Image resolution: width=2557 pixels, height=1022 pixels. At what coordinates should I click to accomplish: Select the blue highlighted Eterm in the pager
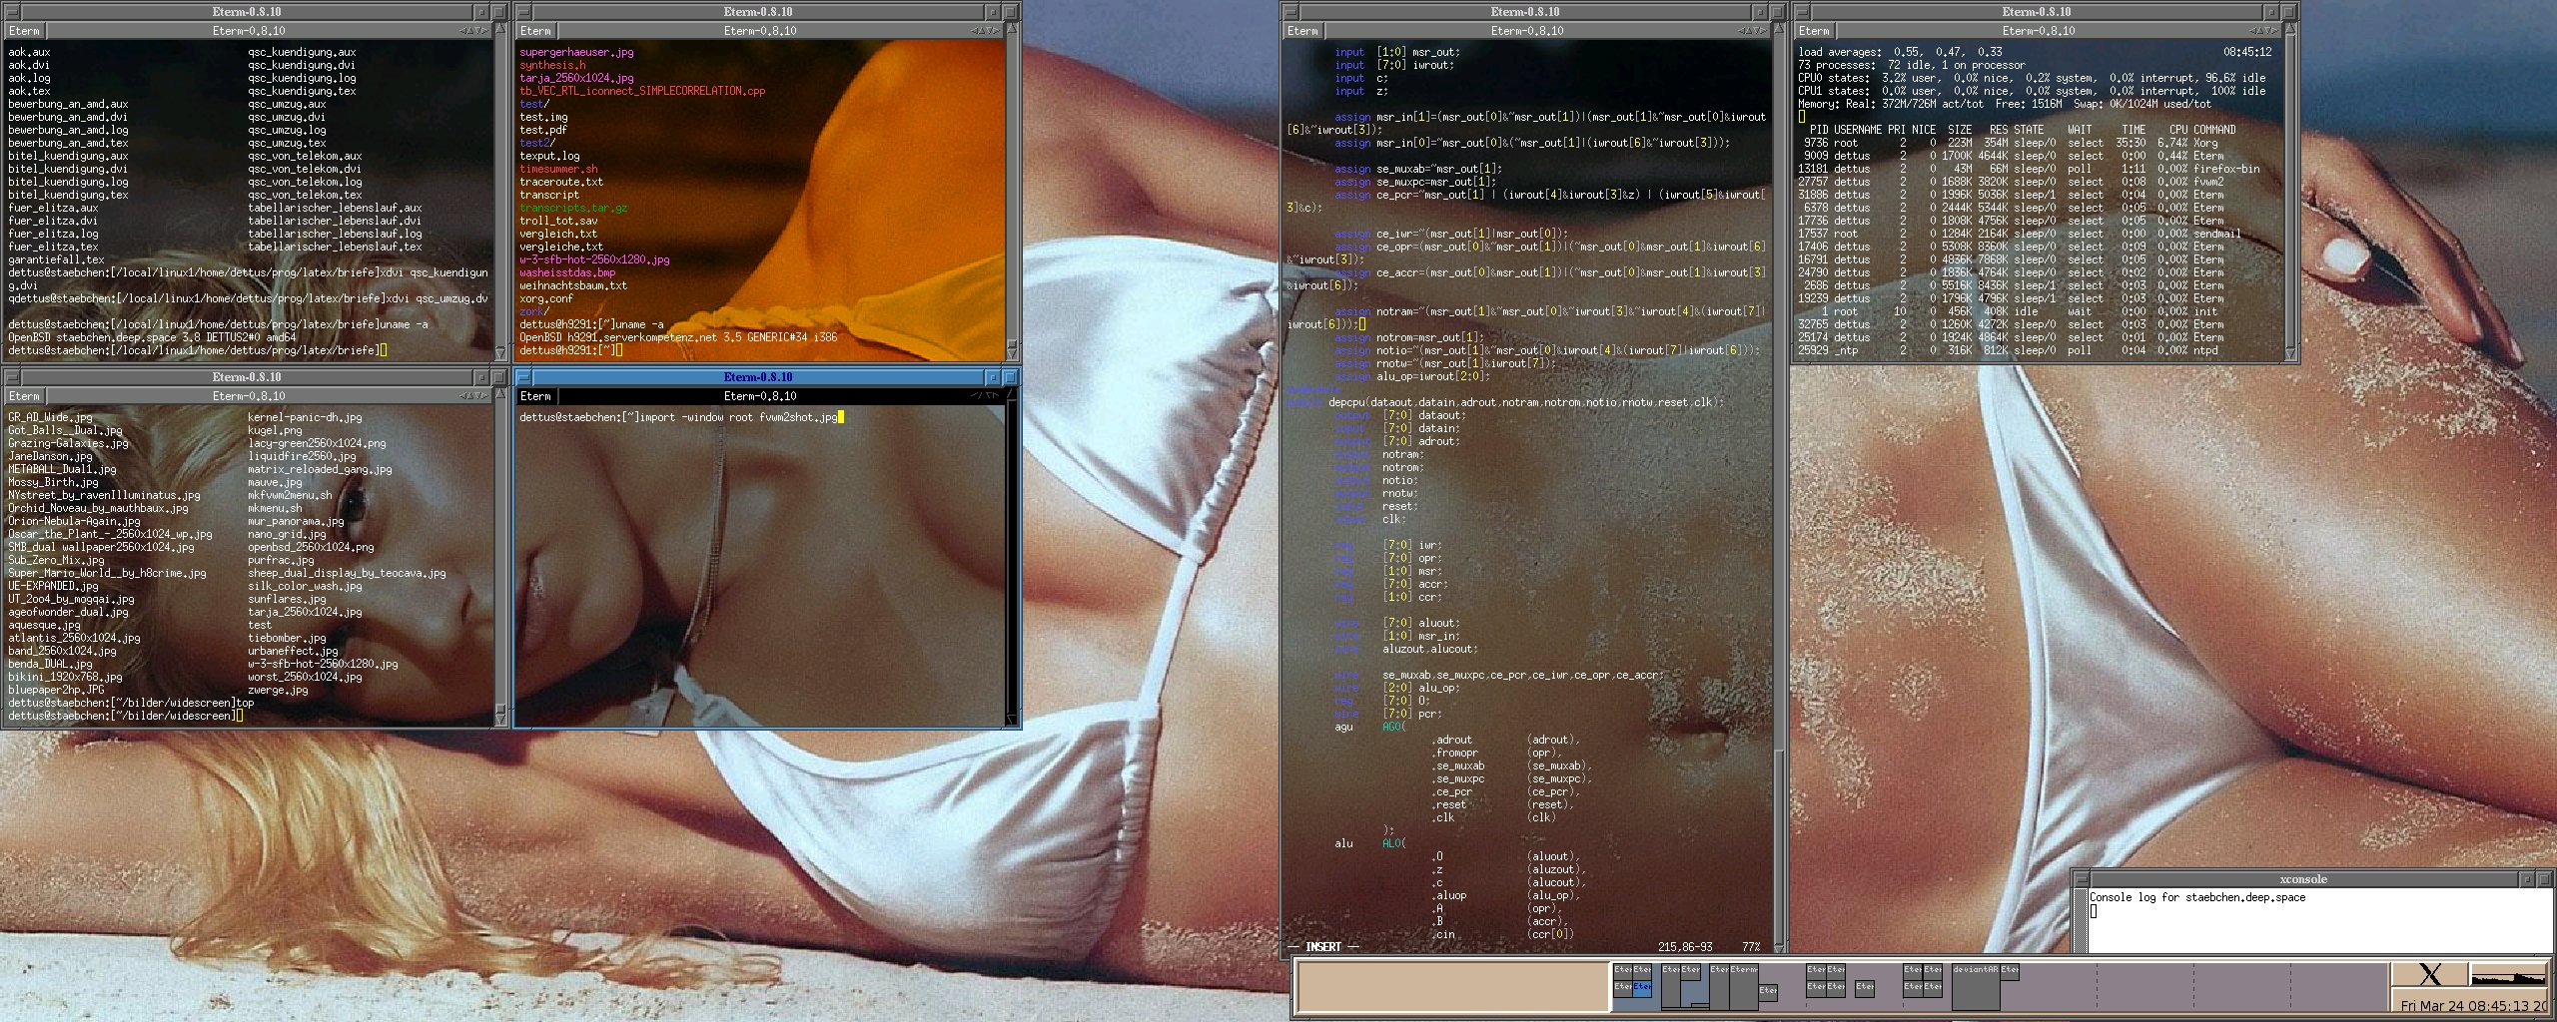(x=1642, y=987)
